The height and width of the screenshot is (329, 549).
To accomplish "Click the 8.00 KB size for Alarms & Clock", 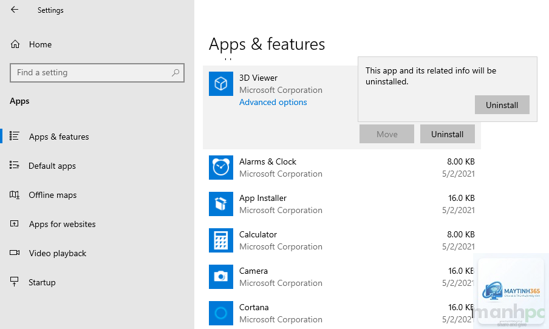I will coord(461,161).
